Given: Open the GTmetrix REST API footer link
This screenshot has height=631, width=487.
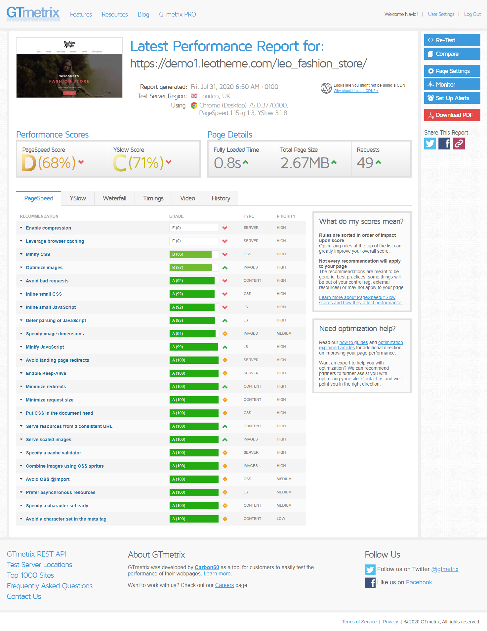Looking at the screenshot, I should (x=36, y=554).
